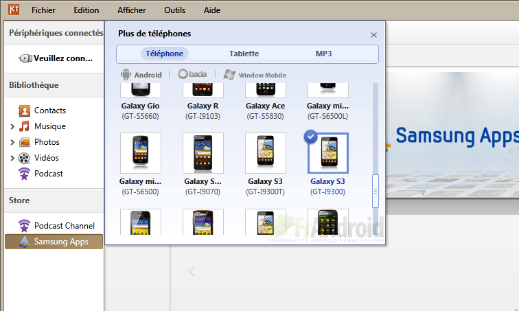Expand the Photos tree node

(x=12, y=142)
